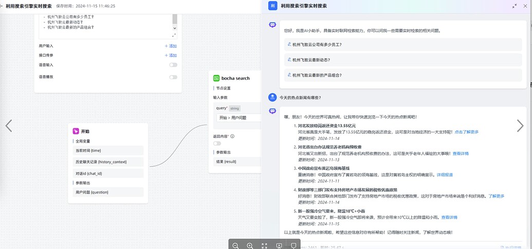
Task: Click inside the opening-text box listing 杭州飞致云 questions
Action: 105,27
